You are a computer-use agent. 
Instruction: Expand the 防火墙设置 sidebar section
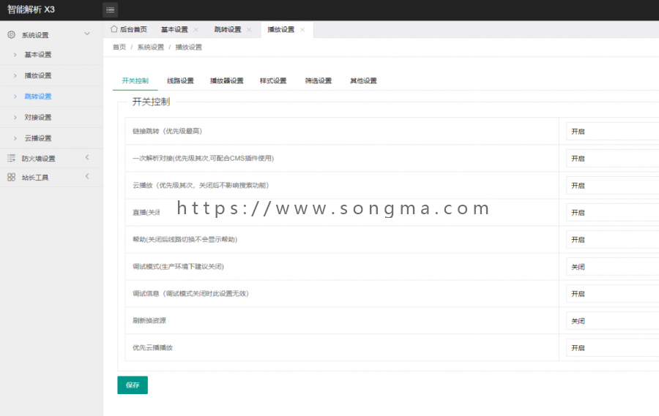(87, 157)
